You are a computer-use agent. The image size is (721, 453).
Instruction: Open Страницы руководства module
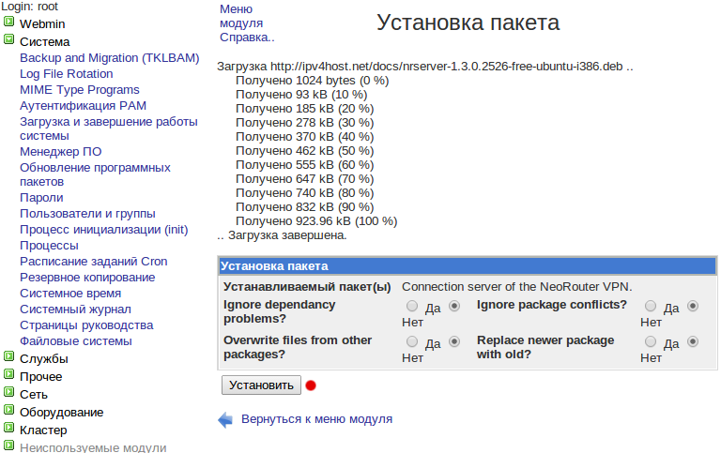[86, 325]
